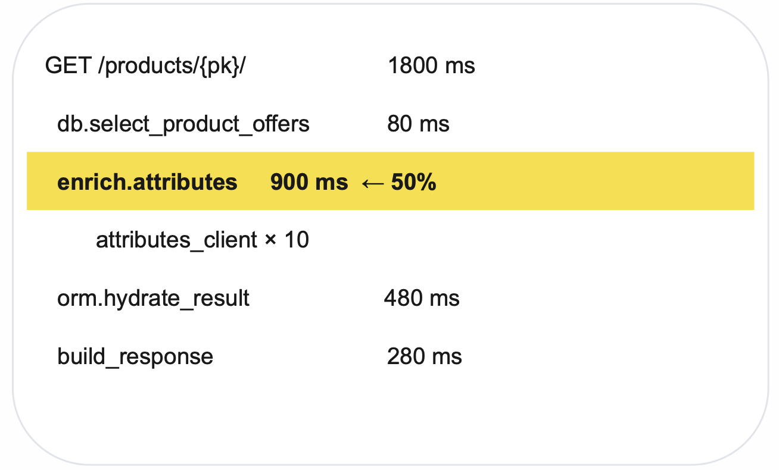The height and width of the screenshot is (470, 779).
Task: Click the left arrow before 50%
Action: (373, 183)
